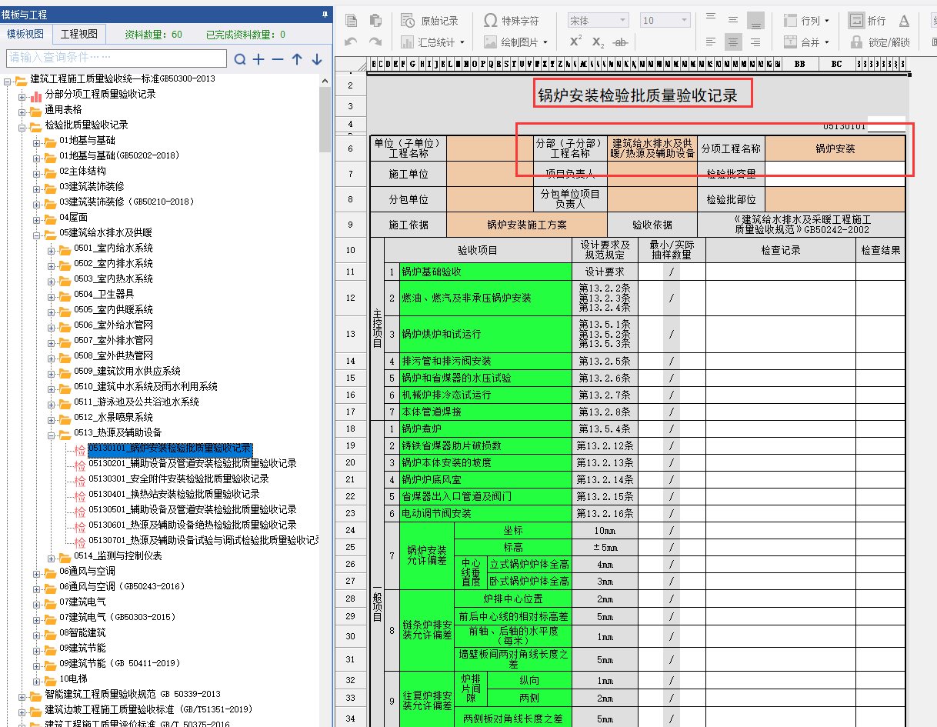Expand the 0501_室内给水系统 folder
This screenshot has height=727, width=937.
tap(51, 250)
